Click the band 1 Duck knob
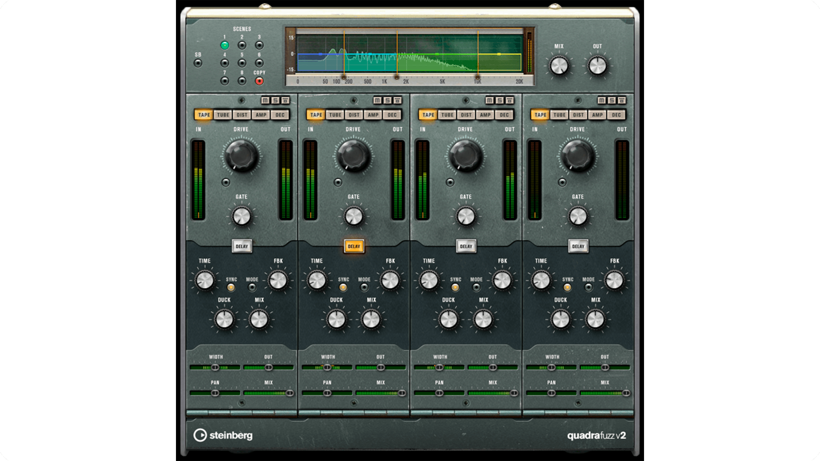Viewport: 820px width, 461px height. pyautogui.click(x=224, y=319)
